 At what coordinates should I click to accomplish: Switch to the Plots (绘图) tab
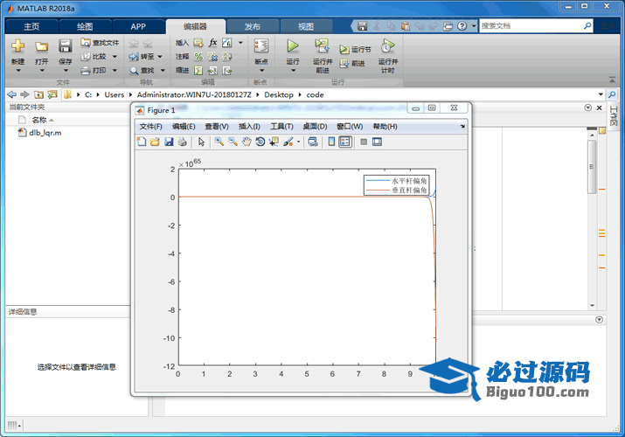[85, 26]
